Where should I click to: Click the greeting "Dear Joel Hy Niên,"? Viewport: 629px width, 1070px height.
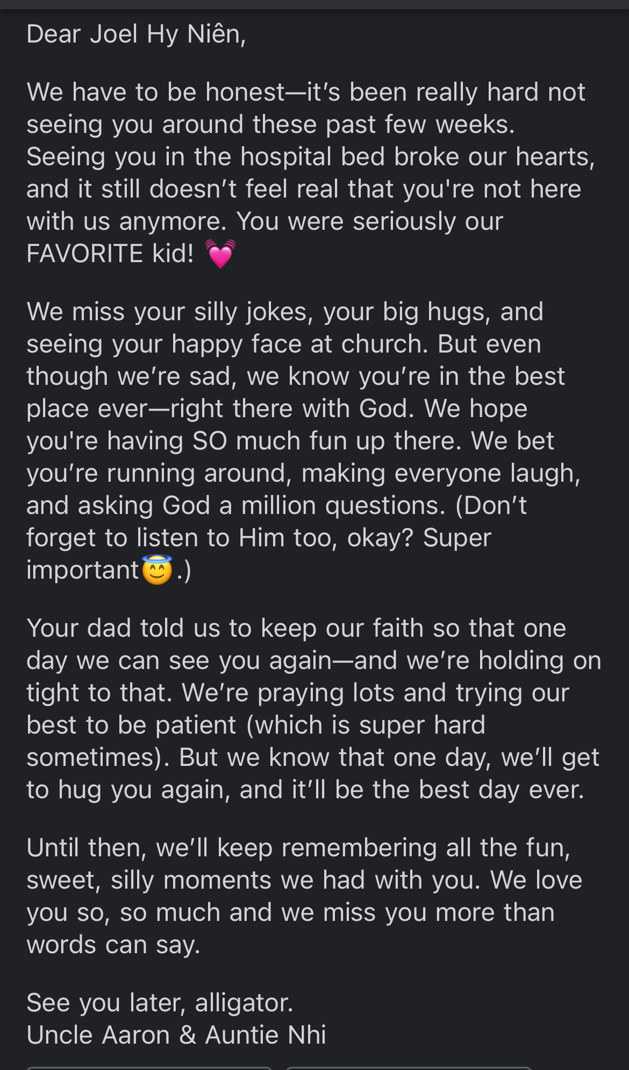click(136, 34)
